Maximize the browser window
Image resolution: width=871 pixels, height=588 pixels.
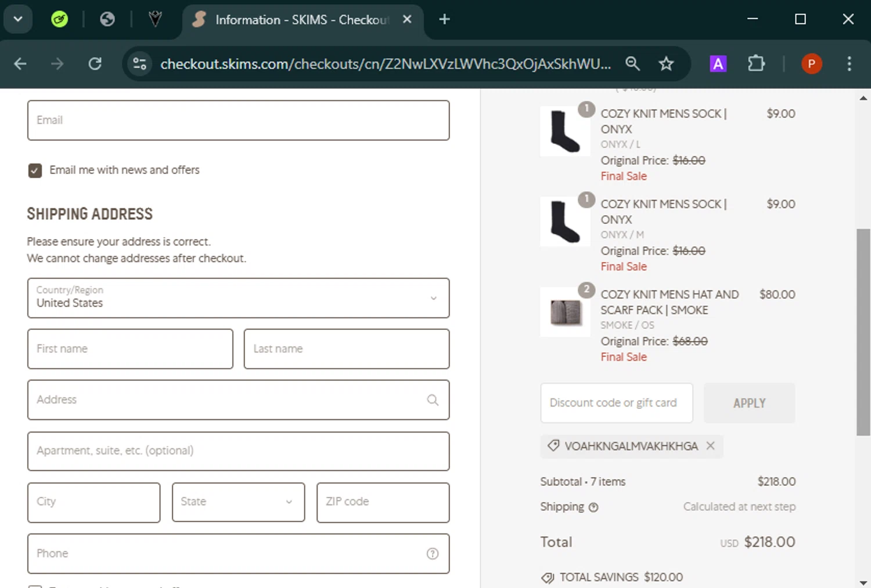click(800, 19)
